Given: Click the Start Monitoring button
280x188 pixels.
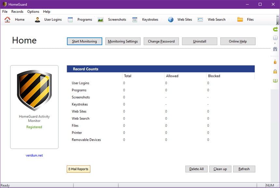Looking at the screenshot, I should point(84,41).
